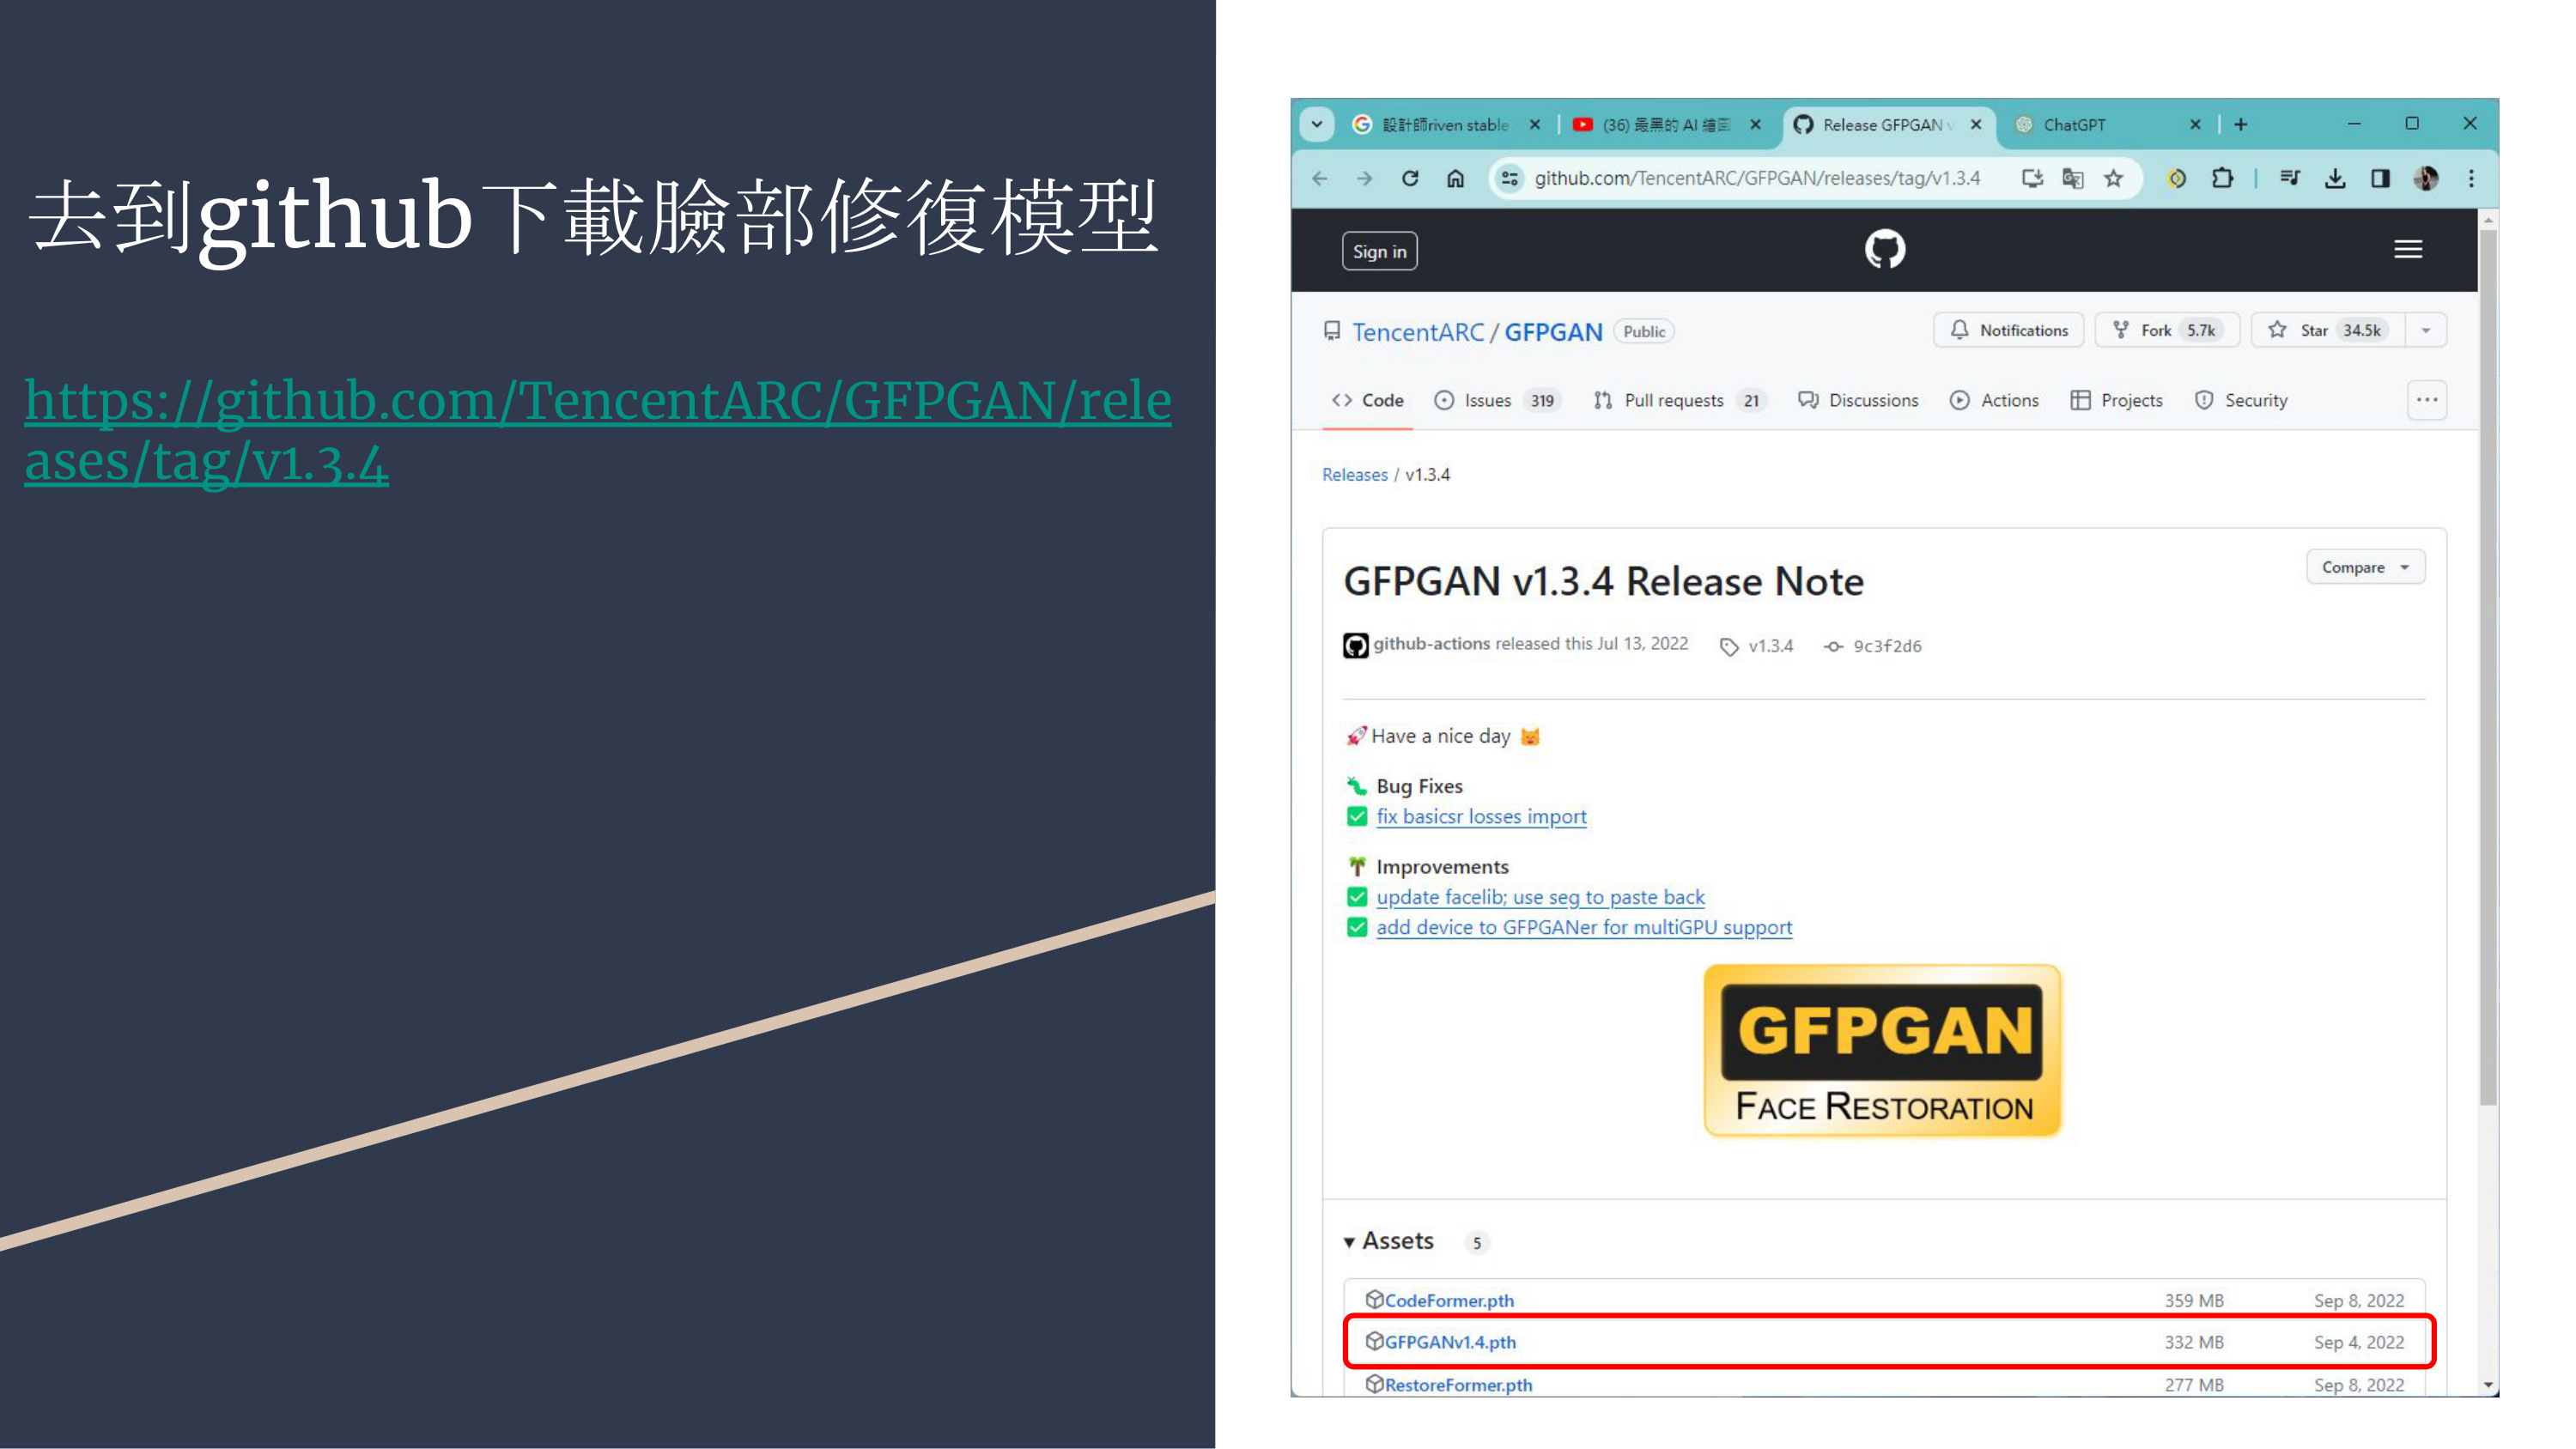Click the scrollbar down arrow
Viewport: 2576px width, 1449px height.
tap(2489, 1386)
